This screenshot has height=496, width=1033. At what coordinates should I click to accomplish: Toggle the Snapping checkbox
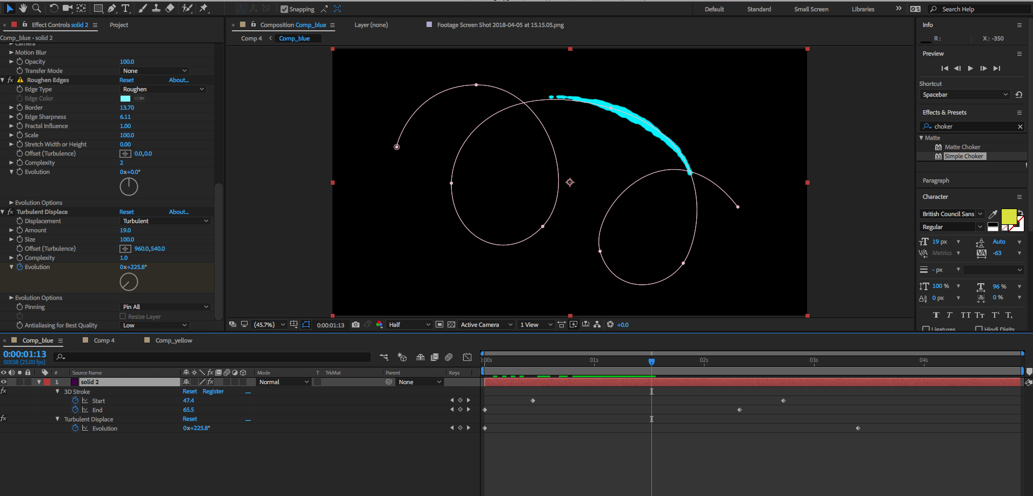coord(284,9)
